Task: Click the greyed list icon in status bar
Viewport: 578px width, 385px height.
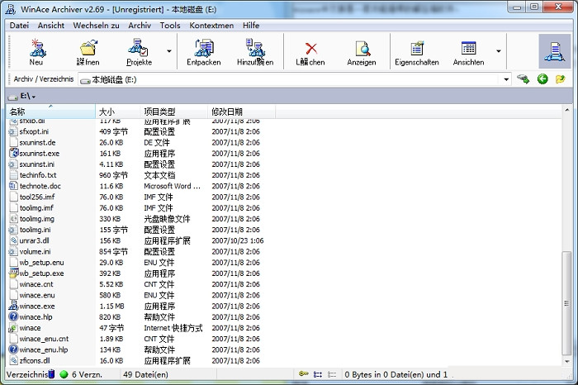Action: tap(332, 374)
